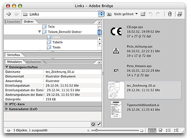Select the Ordner tab

tap(29, 22)
